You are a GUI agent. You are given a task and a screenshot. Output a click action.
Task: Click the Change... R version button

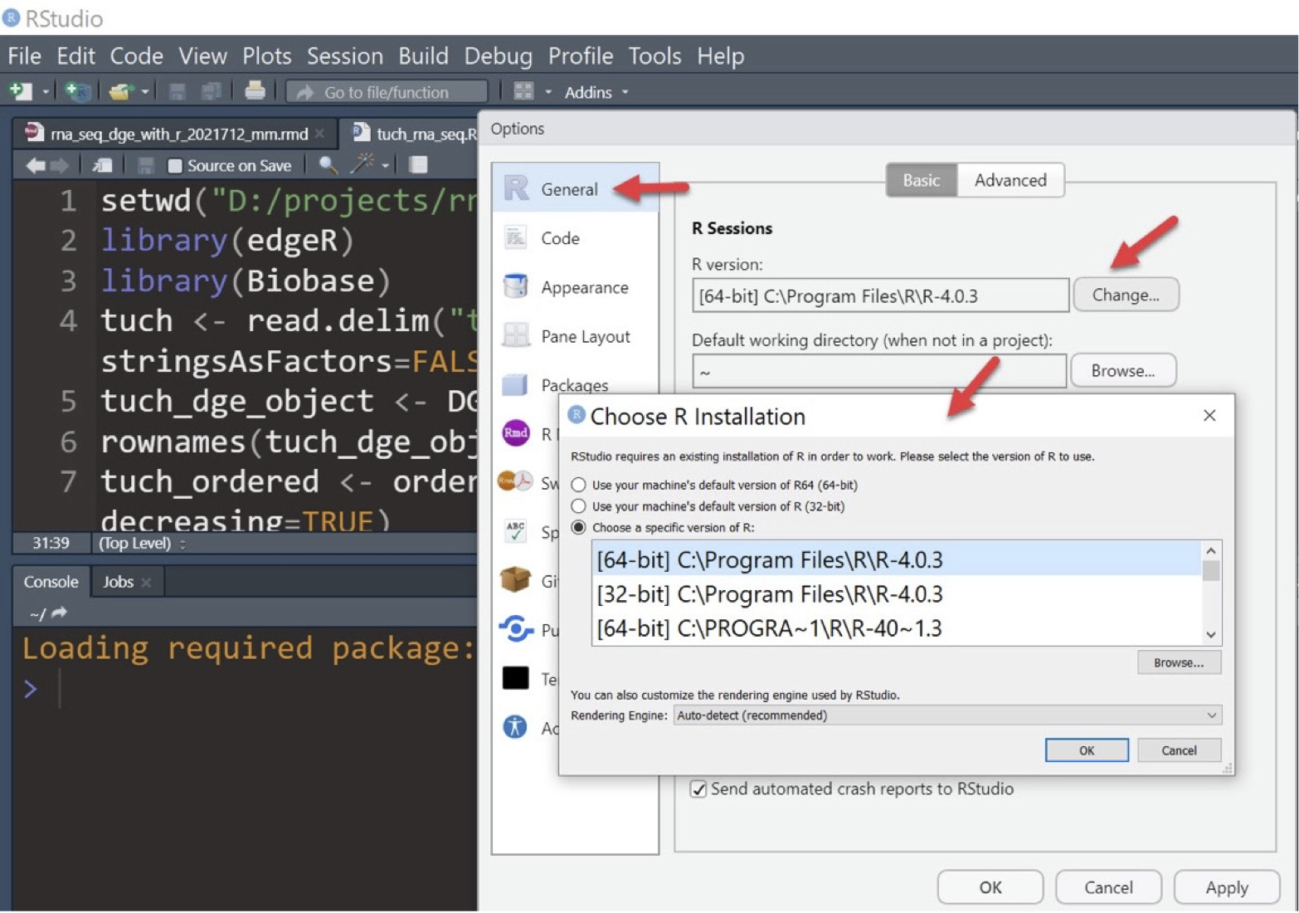(x=1125, y=295)
